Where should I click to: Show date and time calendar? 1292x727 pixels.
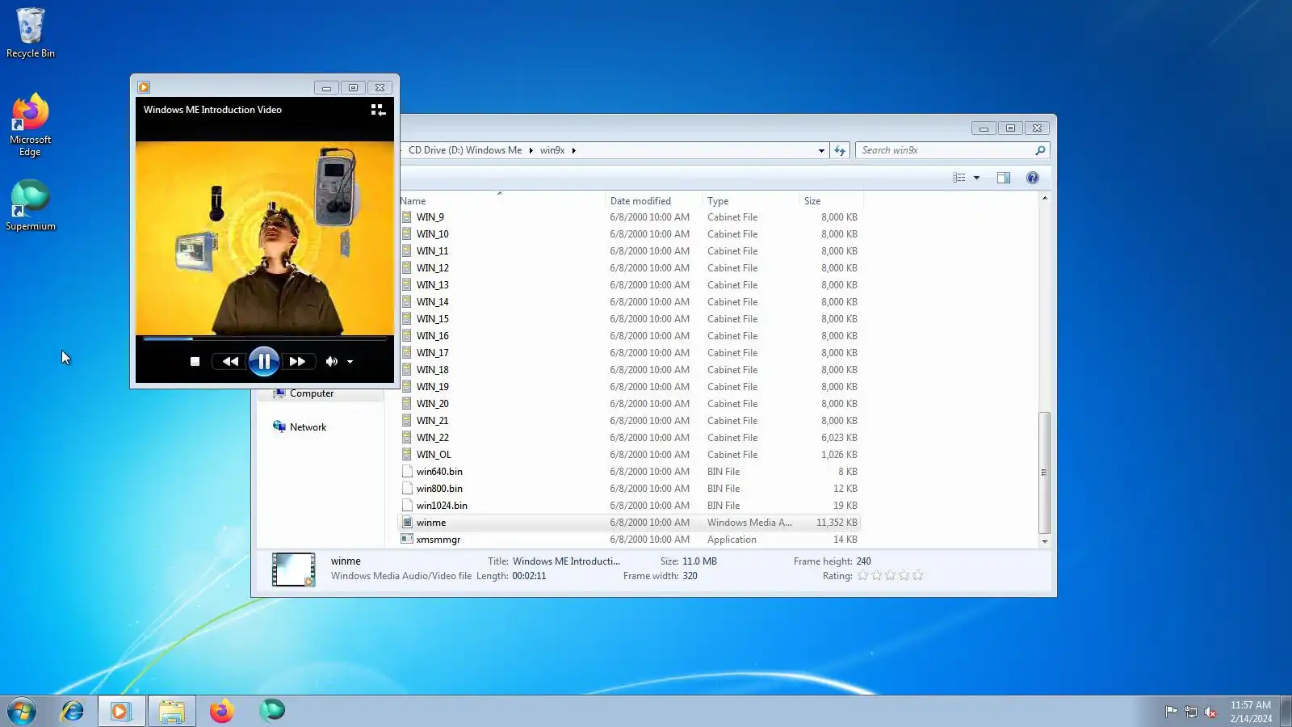pos(1251,712)
